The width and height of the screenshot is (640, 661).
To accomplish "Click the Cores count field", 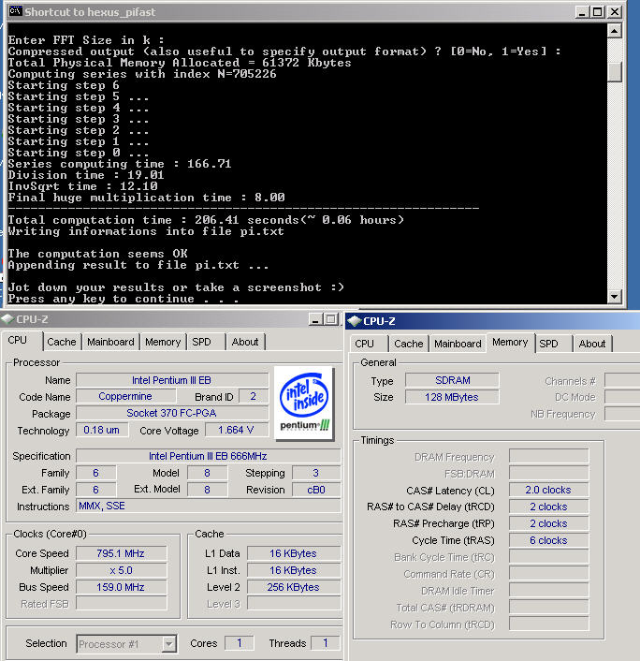I will point(240,643).
